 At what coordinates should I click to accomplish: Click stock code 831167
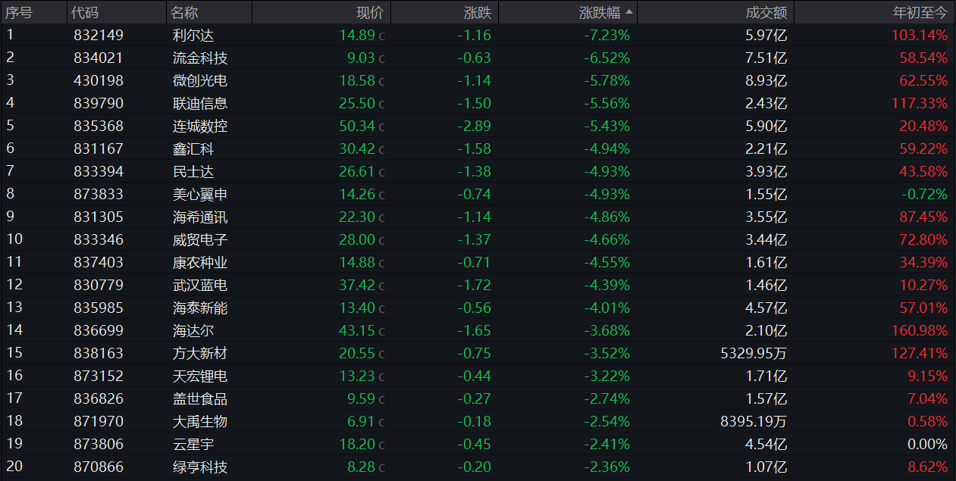99,148
